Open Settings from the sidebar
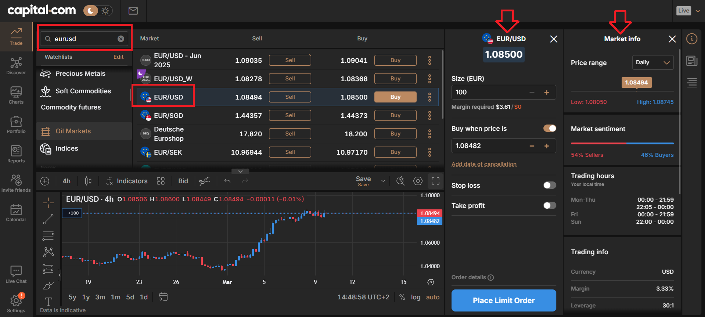The width and height of the screenshot is (705, 317). click(x=16, y=303)
